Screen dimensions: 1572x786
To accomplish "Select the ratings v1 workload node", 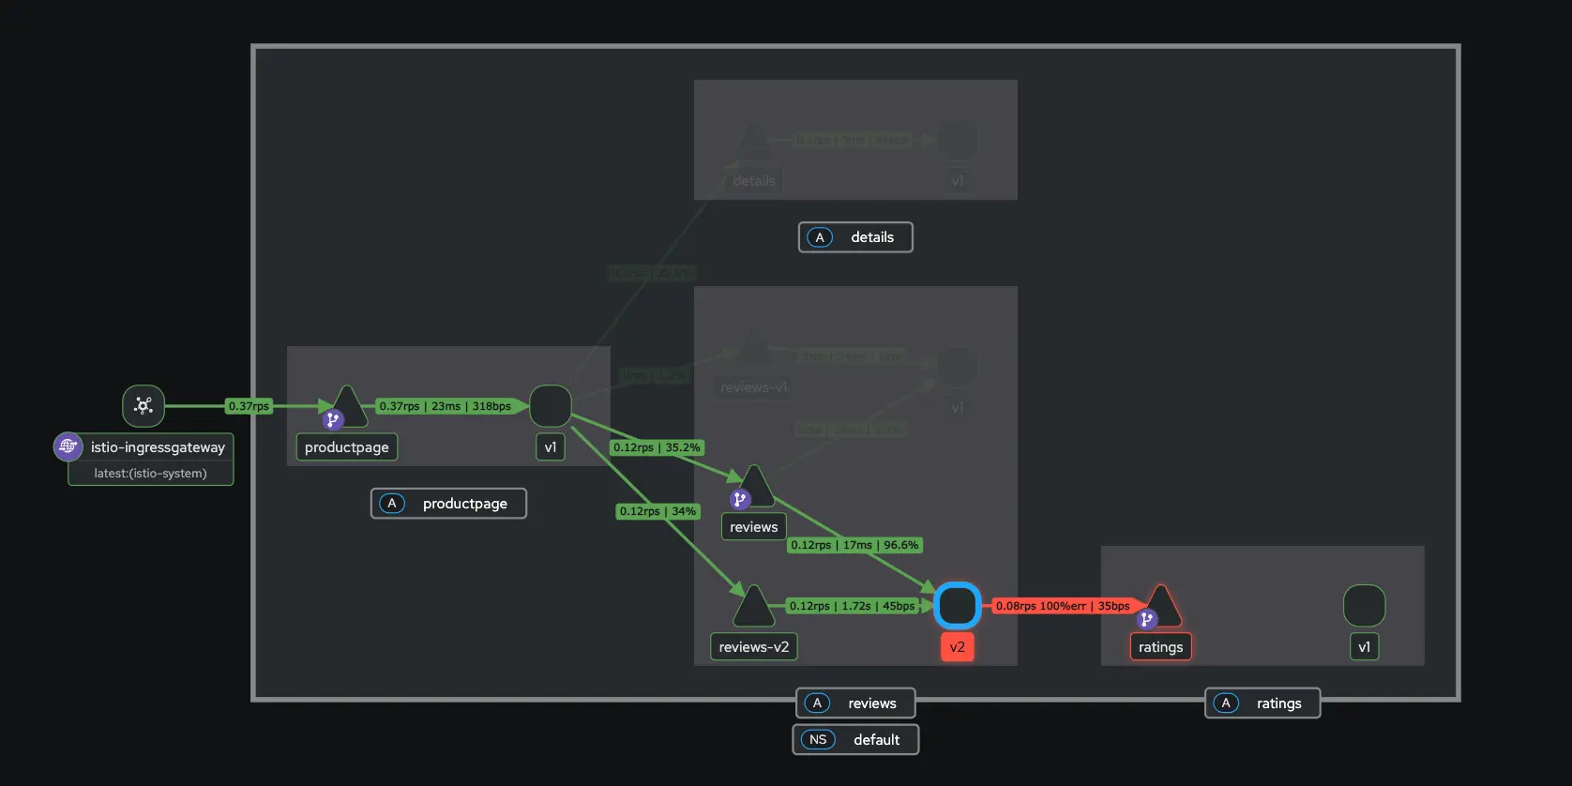I will [1364, 606].
